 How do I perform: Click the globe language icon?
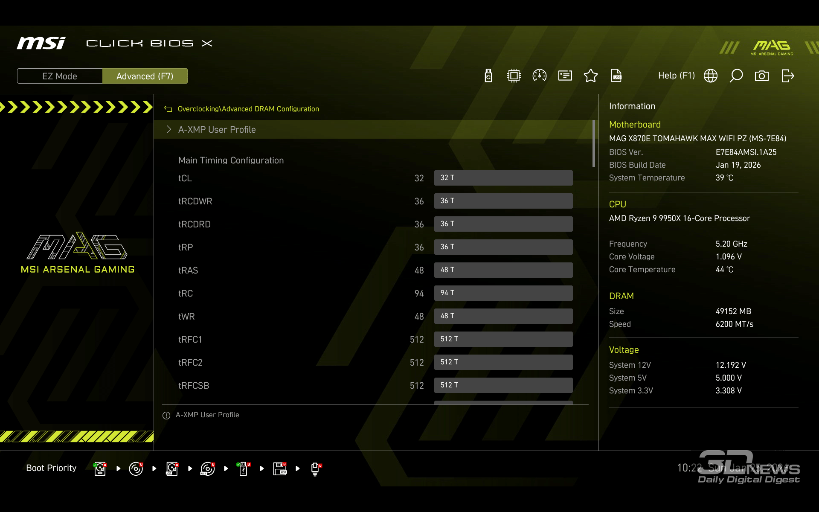[710, 76]
